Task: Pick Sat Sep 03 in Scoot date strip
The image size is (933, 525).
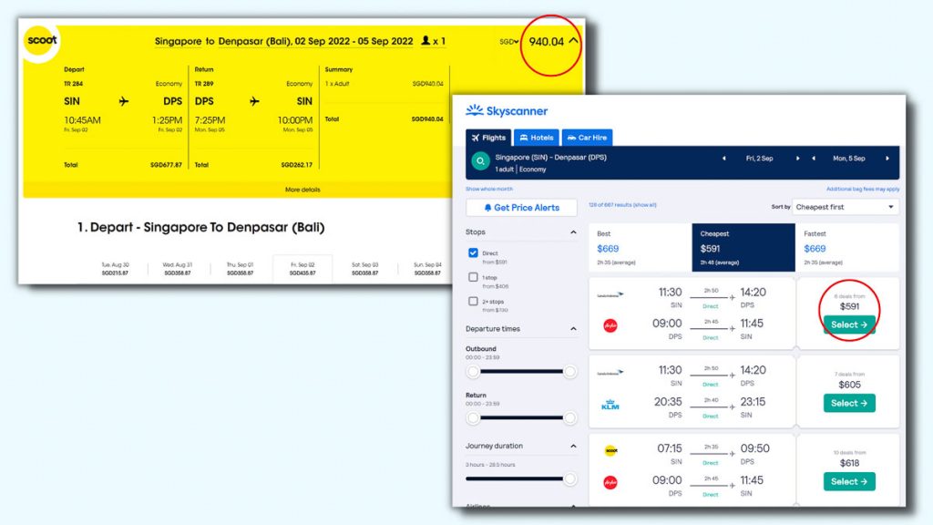Action: 365,269
